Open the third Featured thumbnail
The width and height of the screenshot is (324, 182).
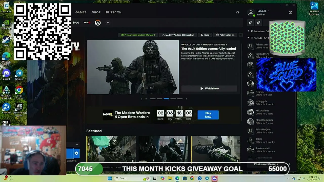pyautogui.click(x=215, y=149)
